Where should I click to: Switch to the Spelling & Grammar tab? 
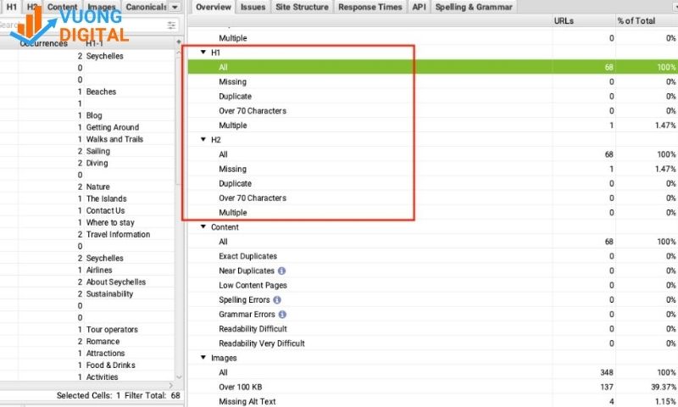point(473,7)
